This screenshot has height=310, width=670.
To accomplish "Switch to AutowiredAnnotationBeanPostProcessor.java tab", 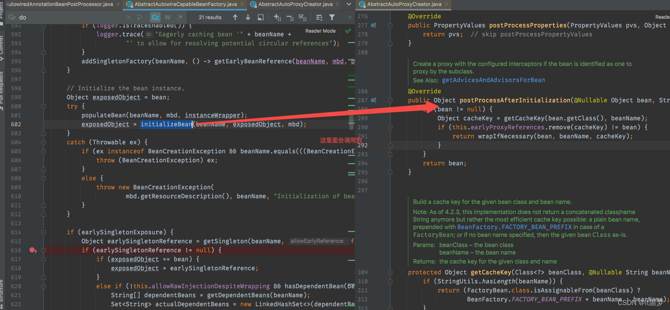I will click(59, 4).
